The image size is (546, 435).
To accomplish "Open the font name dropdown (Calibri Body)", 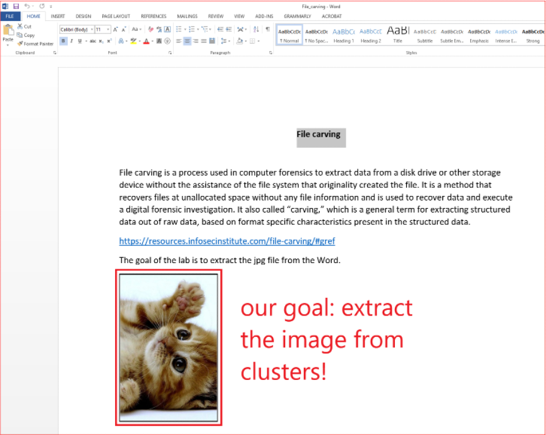I will tap(92, 30).
